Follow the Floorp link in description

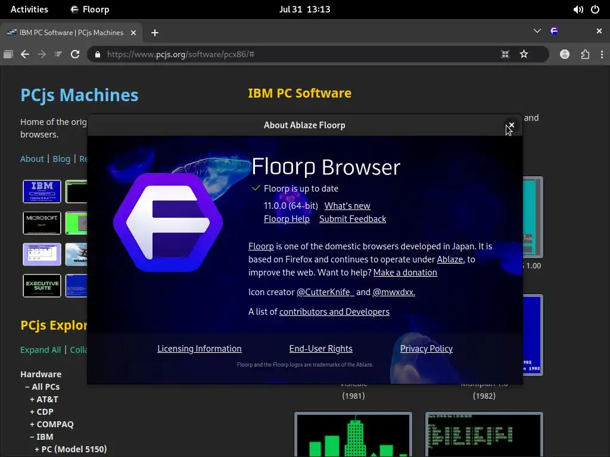tap(261, 246)
